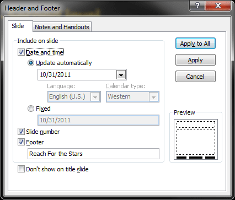This screenshot has width=235, height=200.
Task: Cancel the Header and Footer dialog
Action: pyautogui.click(x=195, y=77)
